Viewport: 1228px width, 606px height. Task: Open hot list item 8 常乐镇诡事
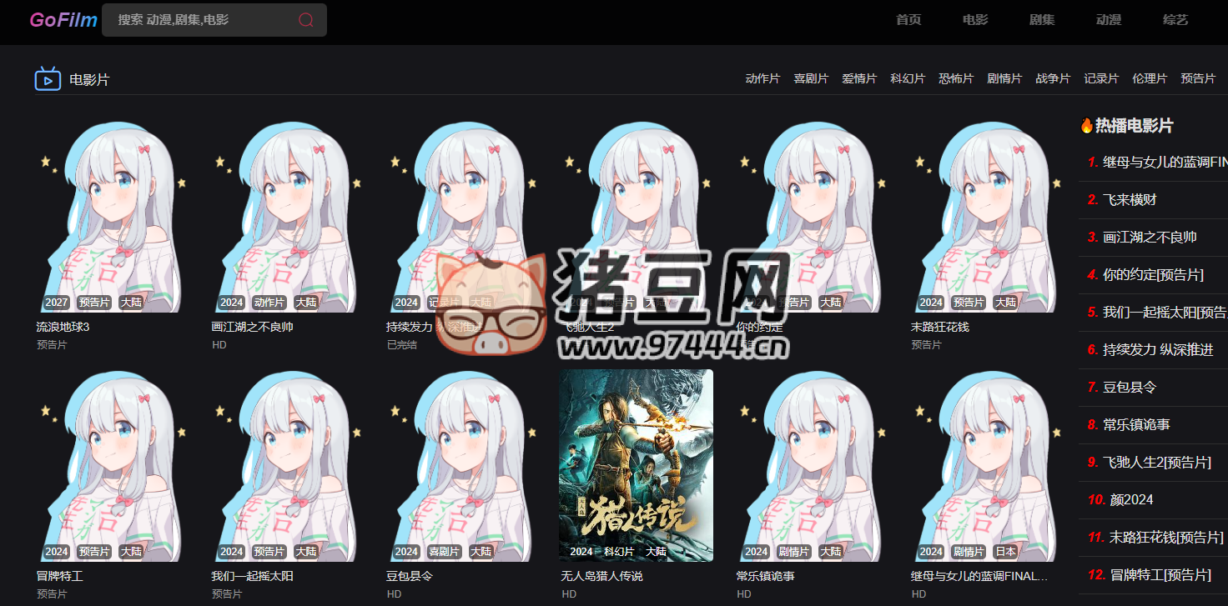coord(1153,425)
